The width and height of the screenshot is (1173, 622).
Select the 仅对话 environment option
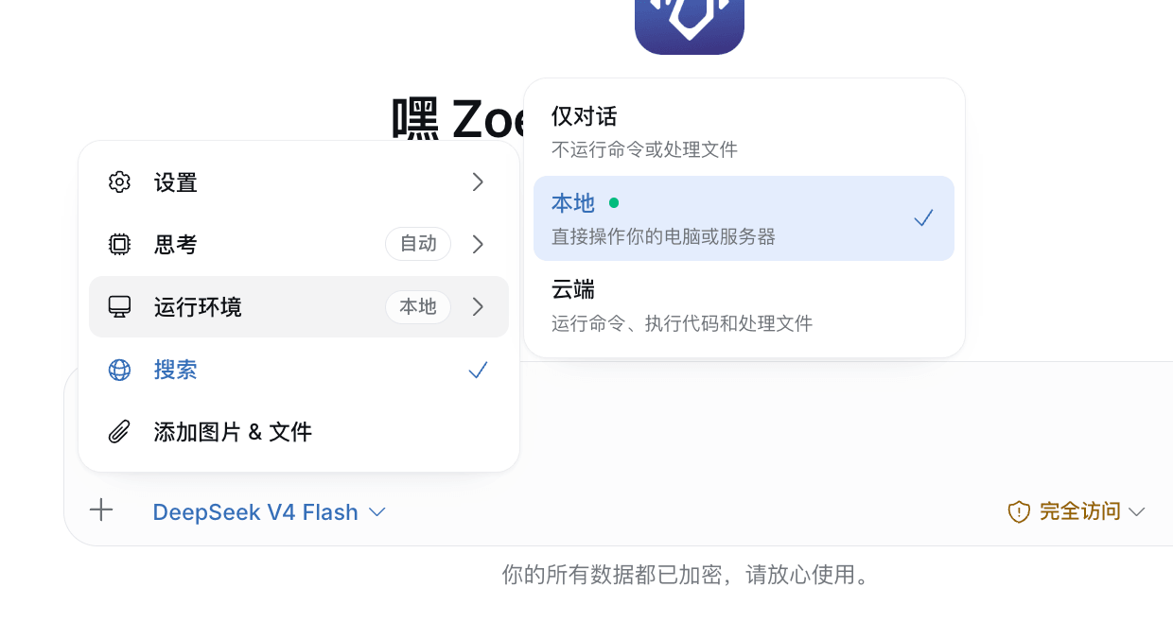(x=744, y=132)
